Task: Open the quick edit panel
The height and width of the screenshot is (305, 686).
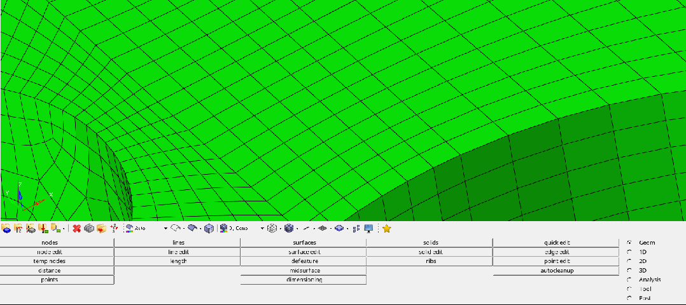Action: click(556, 243)
